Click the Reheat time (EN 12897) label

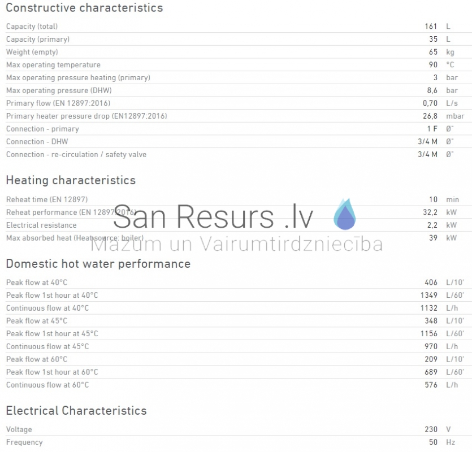47,199
